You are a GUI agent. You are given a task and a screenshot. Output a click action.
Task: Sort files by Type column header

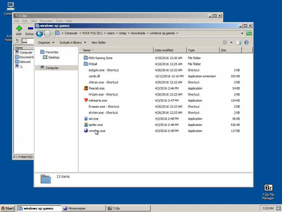point(203,50)
